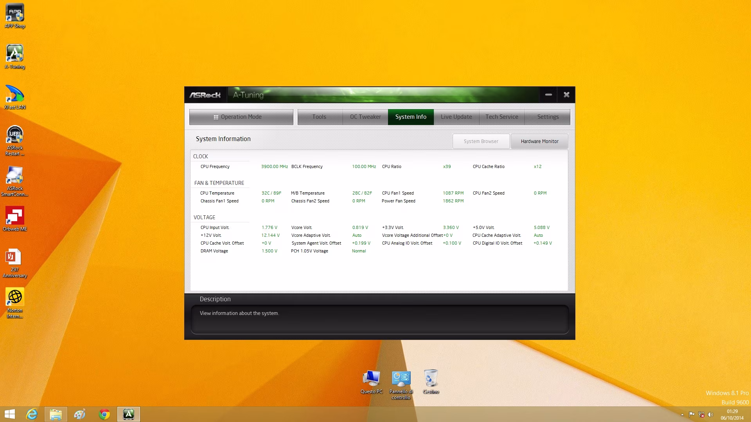Close the A-Tuning window

(x=566, y=95)
